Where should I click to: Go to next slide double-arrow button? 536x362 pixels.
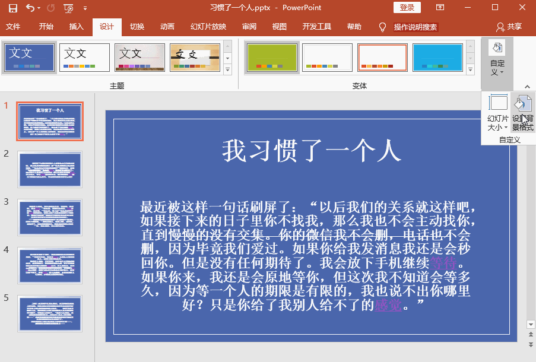[x=531, y=345]
